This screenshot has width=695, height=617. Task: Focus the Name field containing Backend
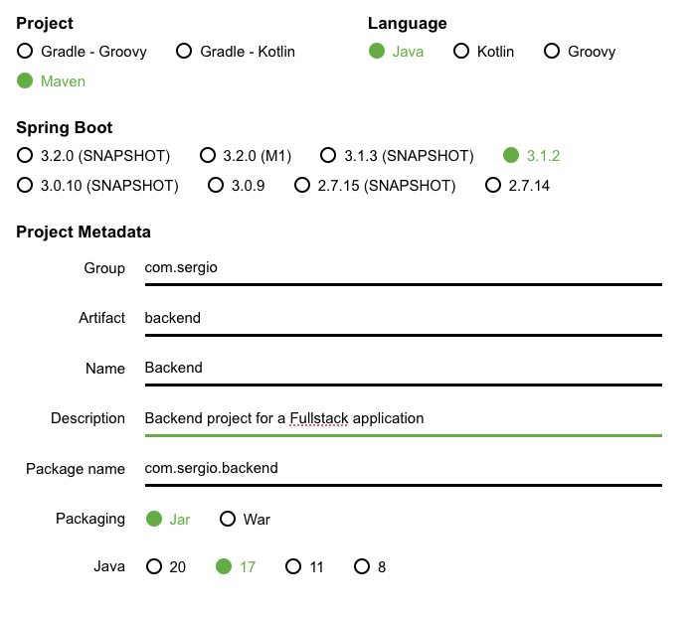pos(404,370)
